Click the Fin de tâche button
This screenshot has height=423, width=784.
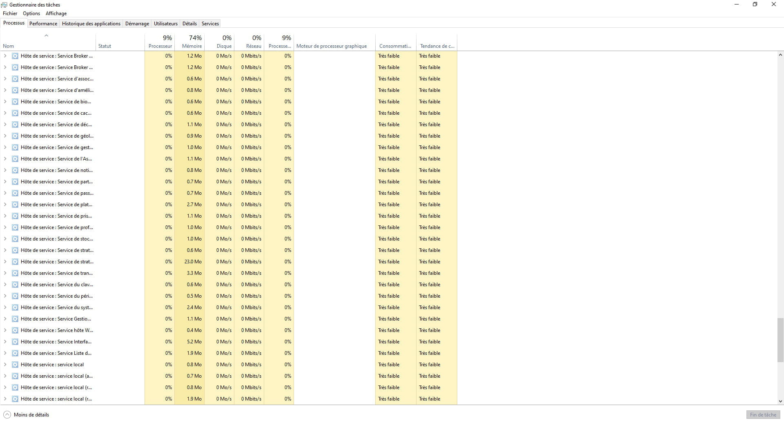tap(763, 414)
